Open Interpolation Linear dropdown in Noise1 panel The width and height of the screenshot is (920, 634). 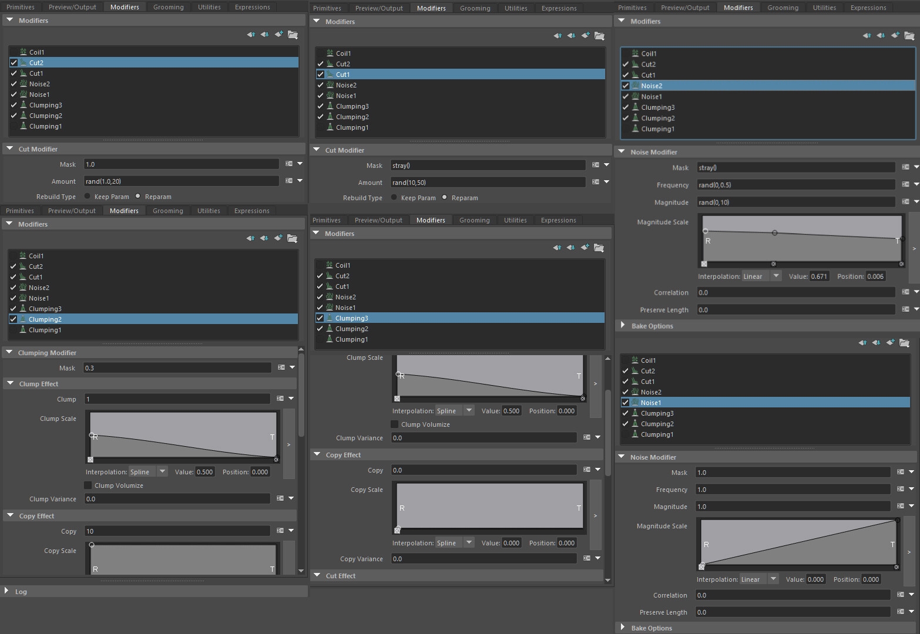[x=759, y=579]
